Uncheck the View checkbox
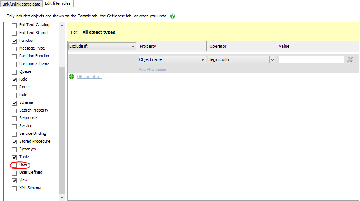The height and width of the screenshot is (201, 360). point(14,180)
